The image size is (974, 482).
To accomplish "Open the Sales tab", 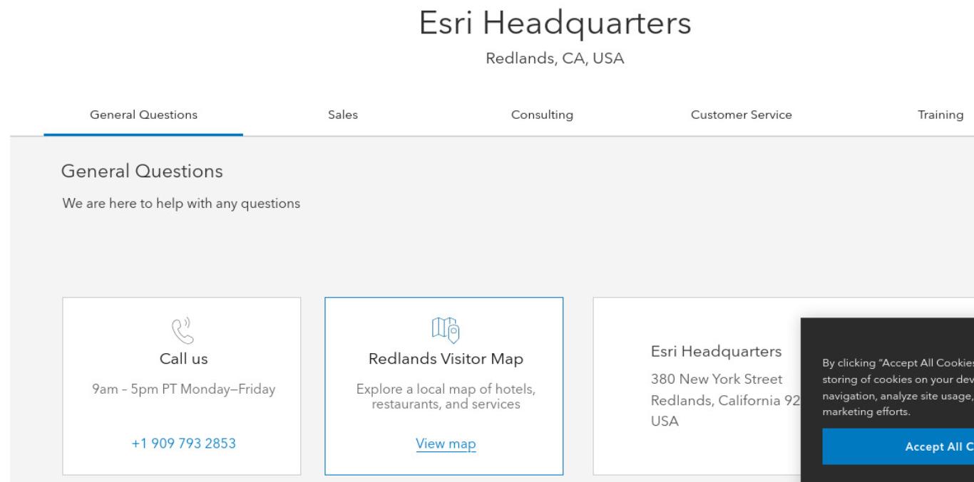I will click(x=342, y=115).
